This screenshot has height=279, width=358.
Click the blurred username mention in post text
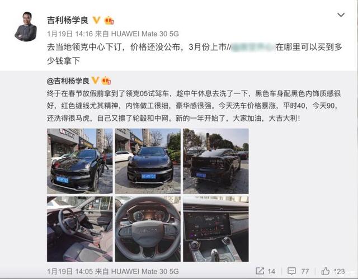(252, 47)
